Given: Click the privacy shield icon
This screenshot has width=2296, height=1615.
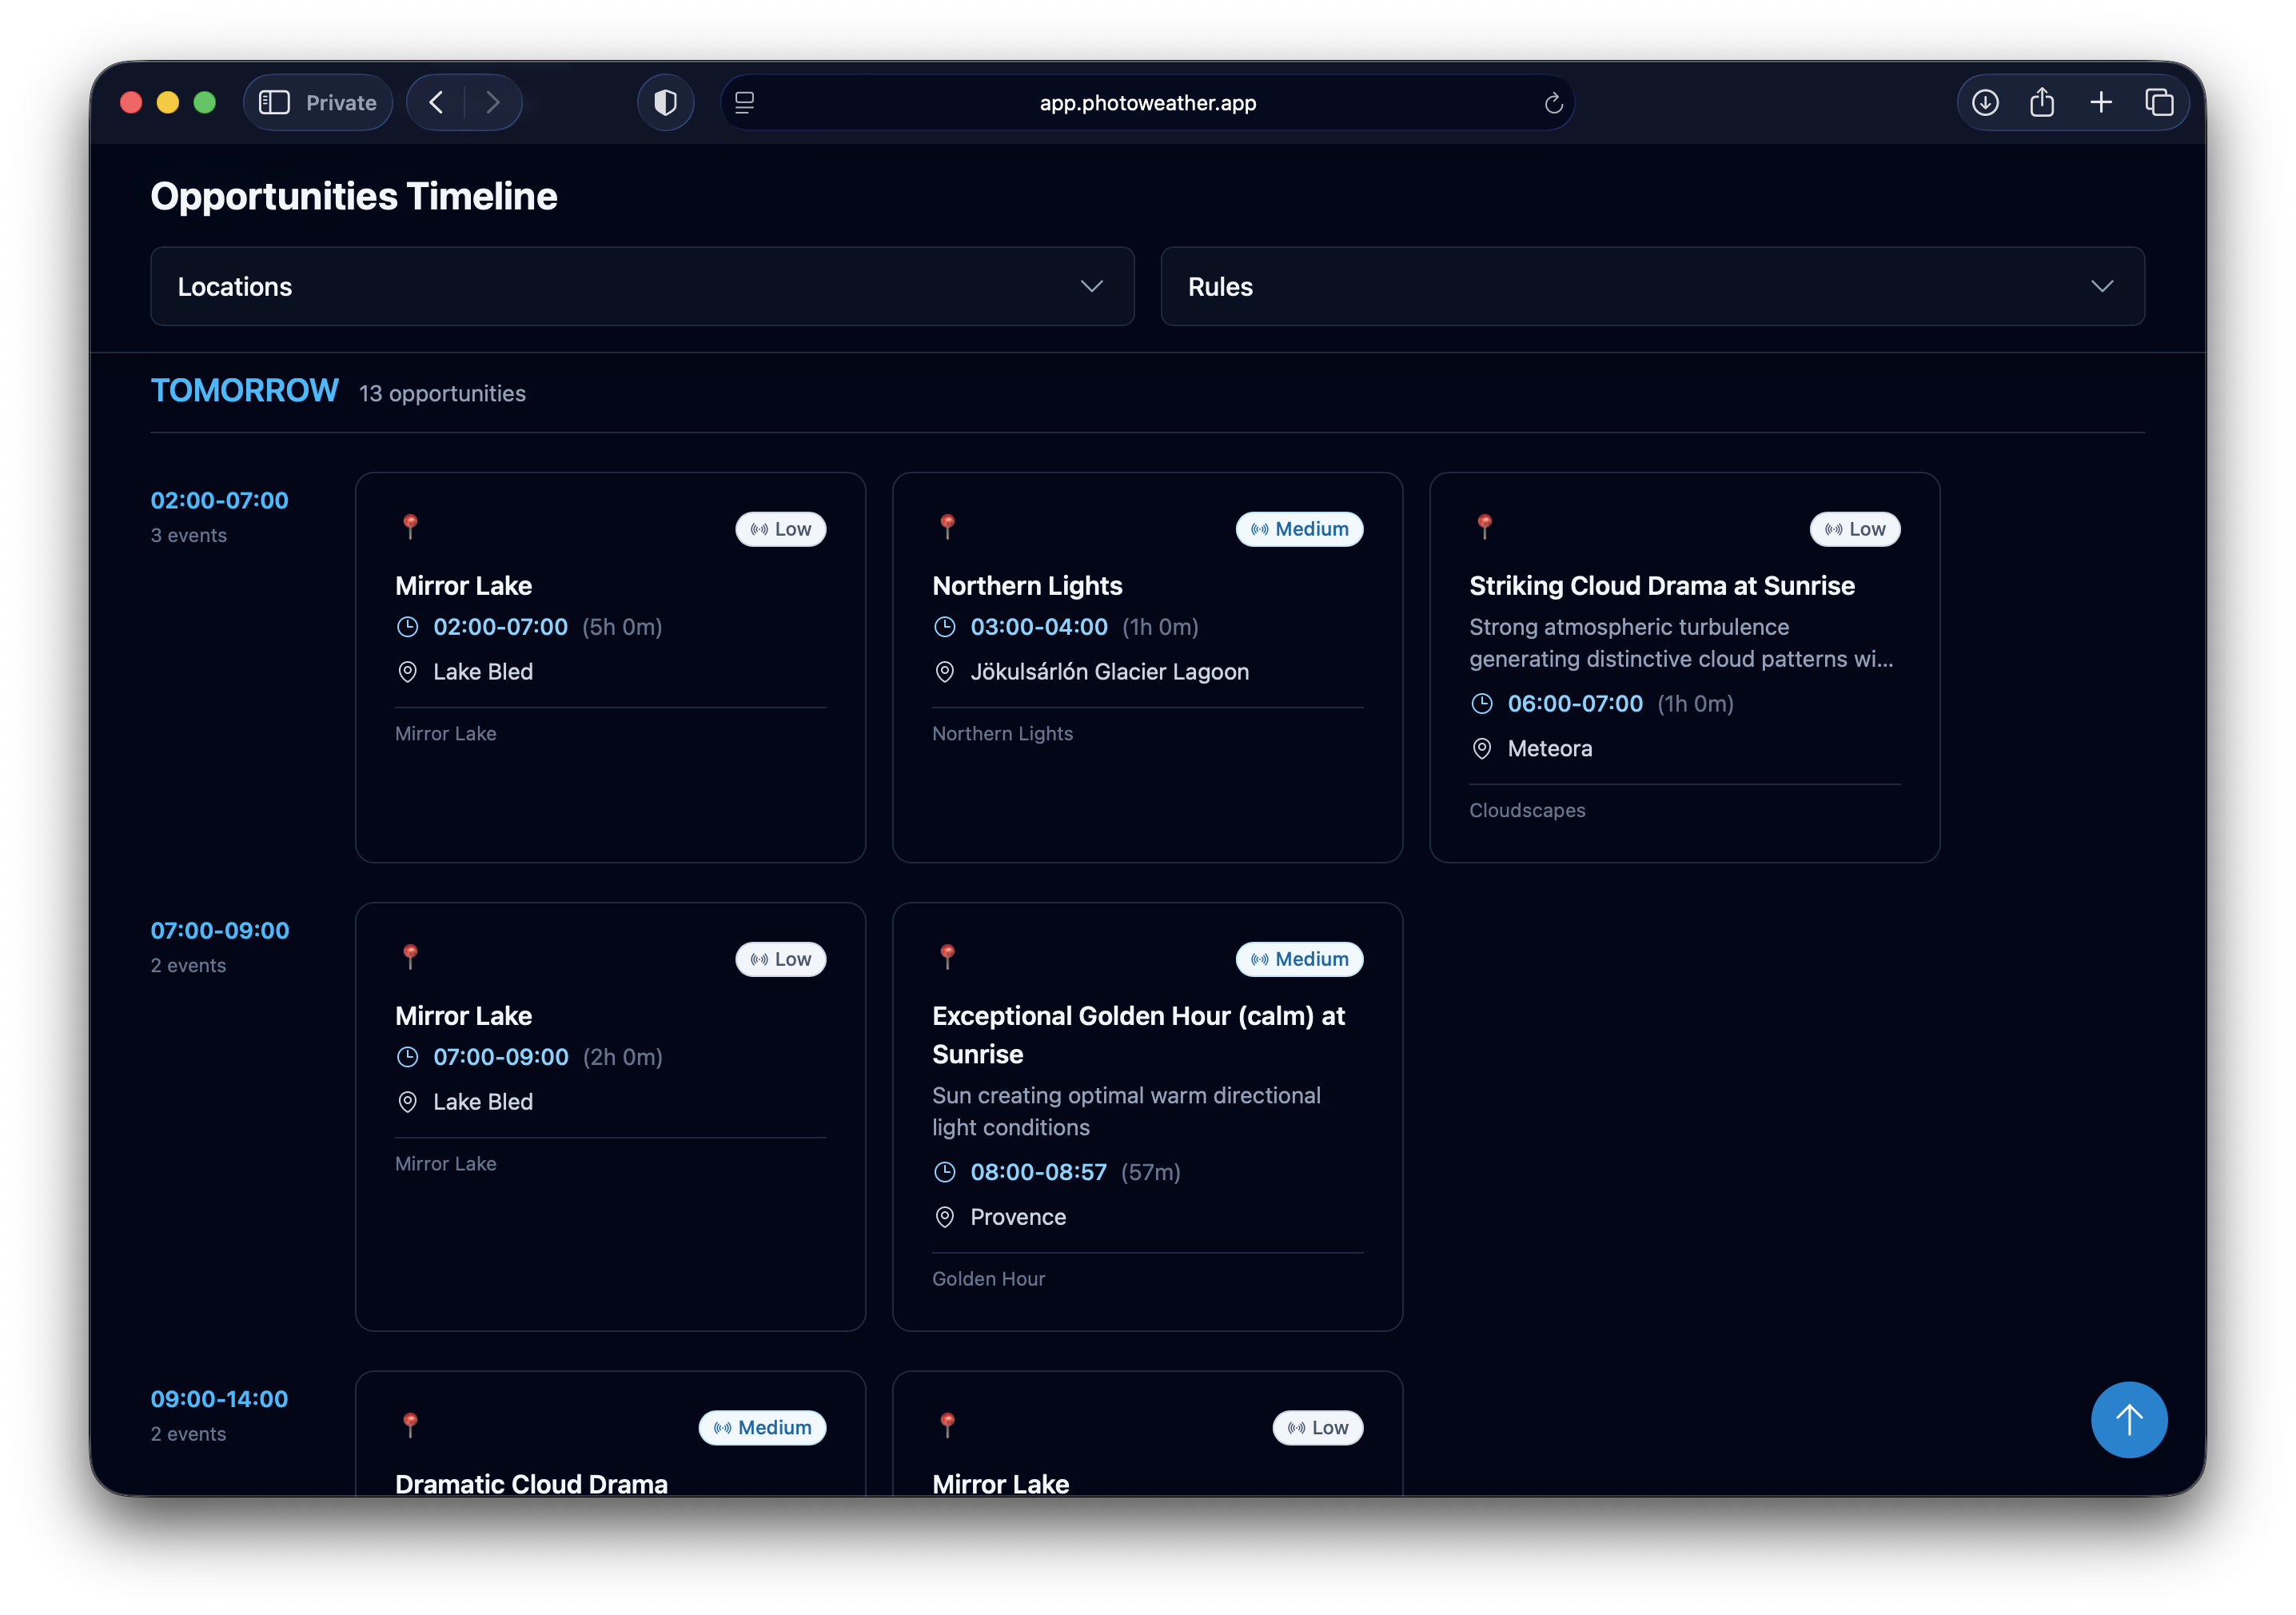Looking at the screenshot, I should pyautogui.click(x=665, y=102).
